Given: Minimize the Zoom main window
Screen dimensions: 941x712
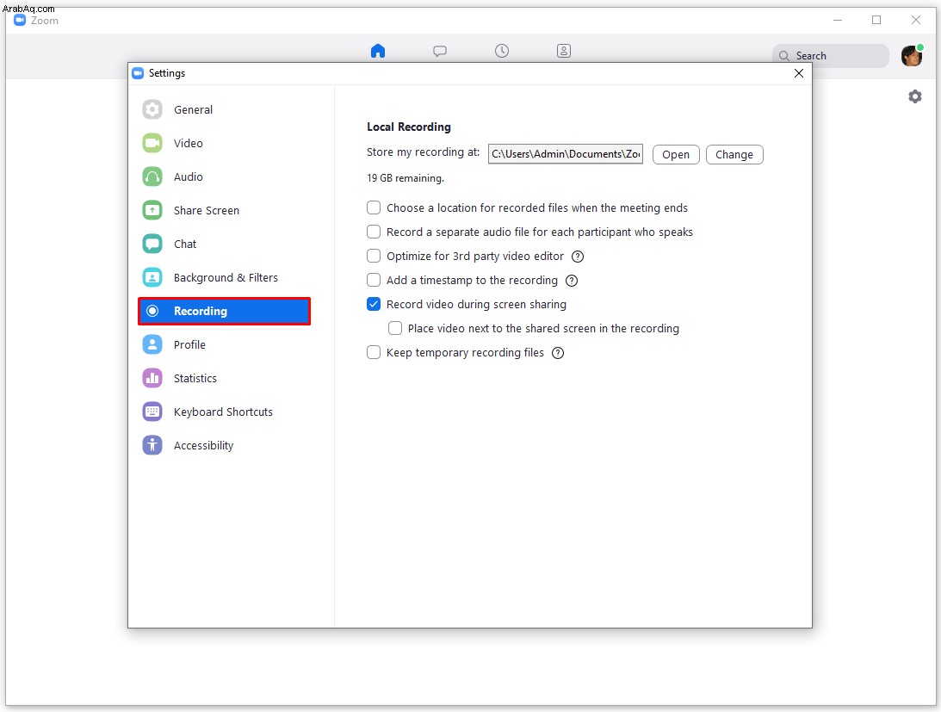Looking at the screenshot, I should pos(838,20).
